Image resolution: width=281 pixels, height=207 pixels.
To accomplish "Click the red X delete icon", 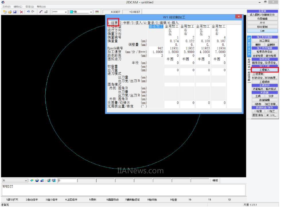I will click(21, 12).
